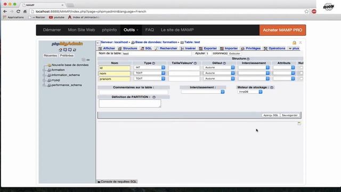Click the Définition de PARTITION textarea
This screenshot has height=192, width=341.
[x=130, y=103]
